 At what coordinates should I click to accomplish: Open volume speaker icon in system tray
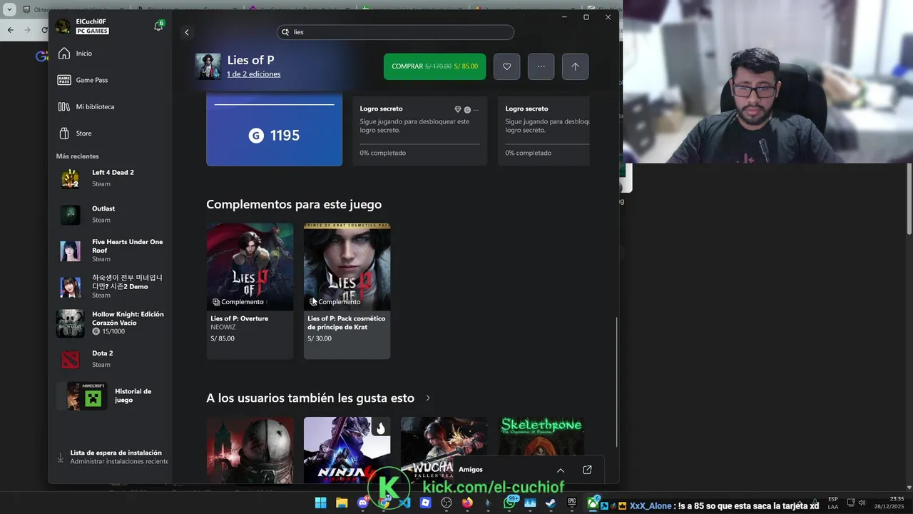(x=862, y=503)
